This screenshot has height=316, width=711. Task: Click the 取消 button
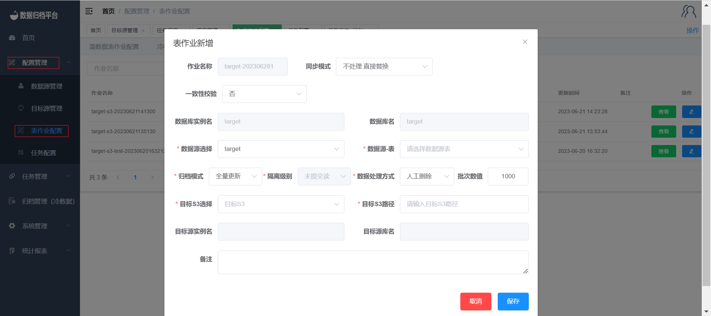[476, 302]
